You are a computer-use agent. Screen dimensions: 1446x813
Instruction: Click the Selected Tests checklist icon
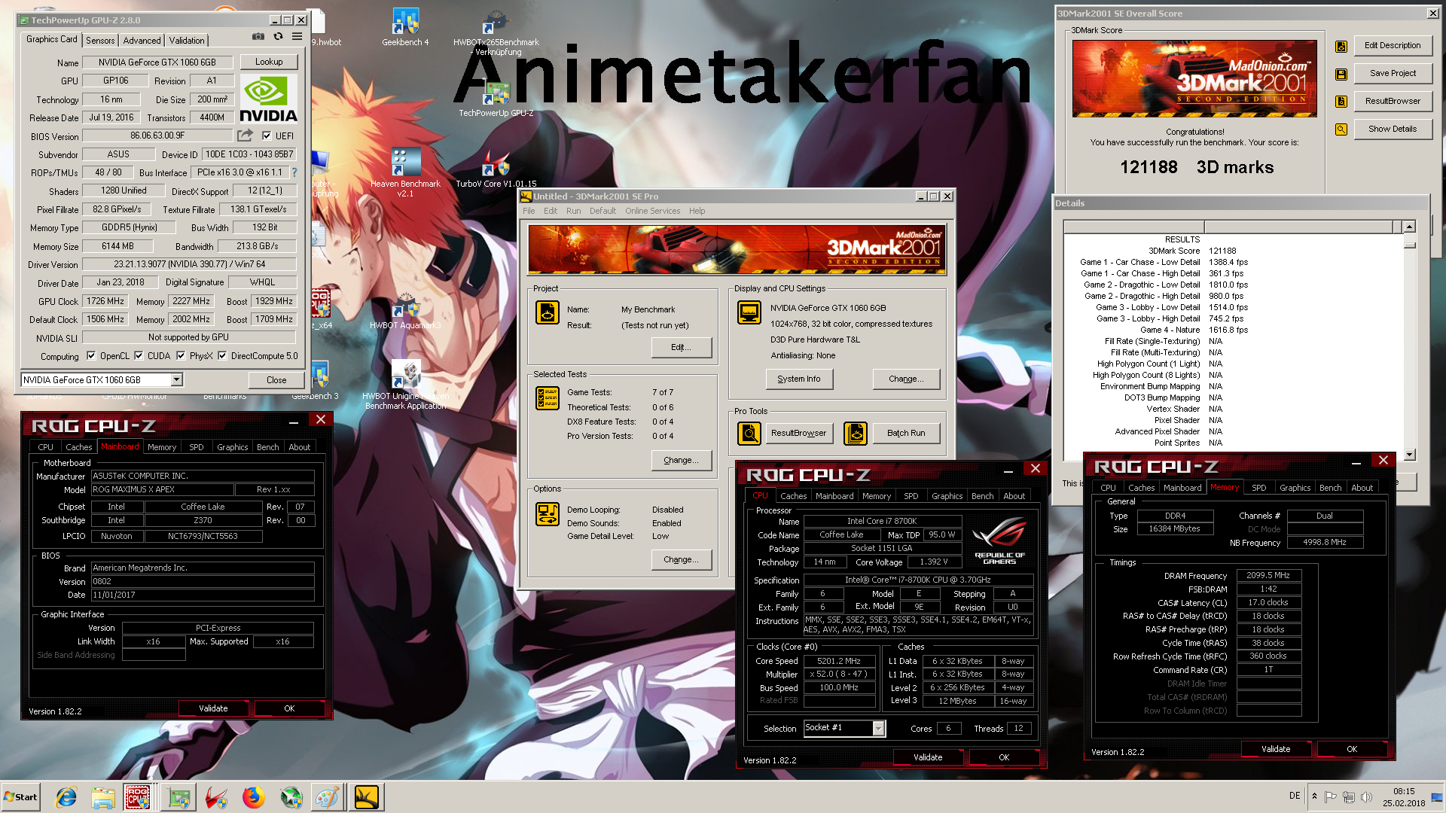548,397
